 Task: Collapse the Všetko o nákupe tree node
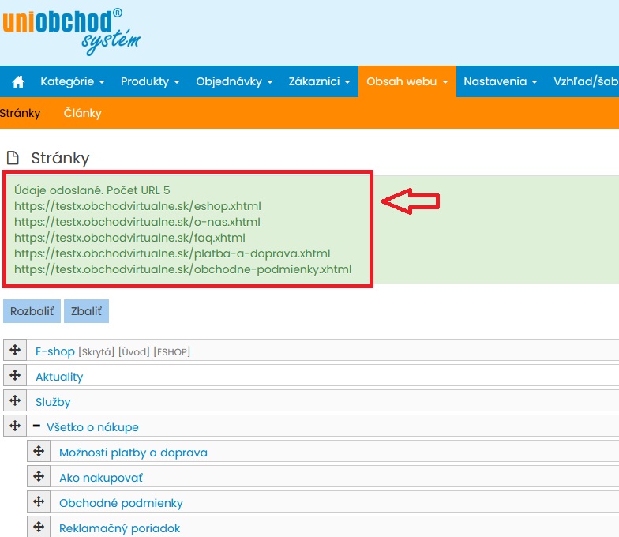[x=36, y=426]
